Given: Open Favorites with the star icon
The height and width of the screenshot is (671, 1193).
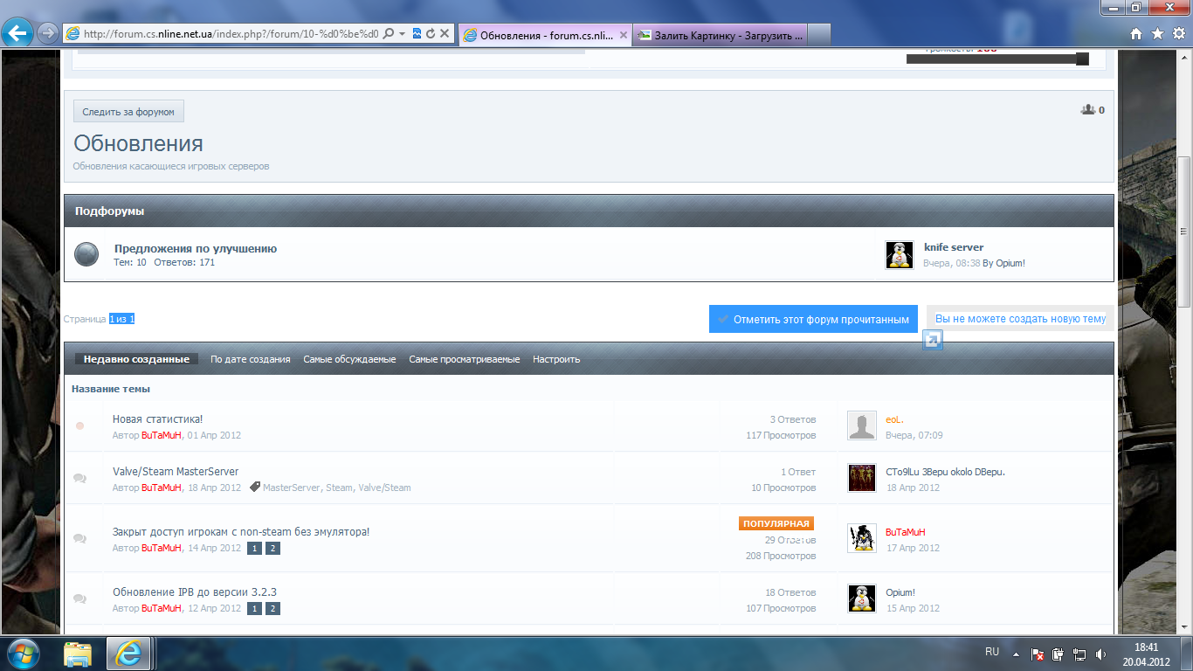Looking at the screenshot, I should [x=1157, y=34].
